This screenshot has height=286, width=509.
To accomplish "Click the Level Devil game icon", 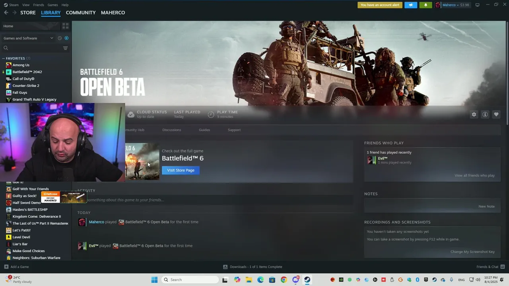I will tap(9, 237).
